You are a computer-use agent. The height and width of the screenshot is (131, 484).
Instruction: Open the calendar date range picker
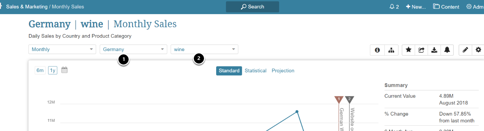pyautogui.click(x=64, y=70)
